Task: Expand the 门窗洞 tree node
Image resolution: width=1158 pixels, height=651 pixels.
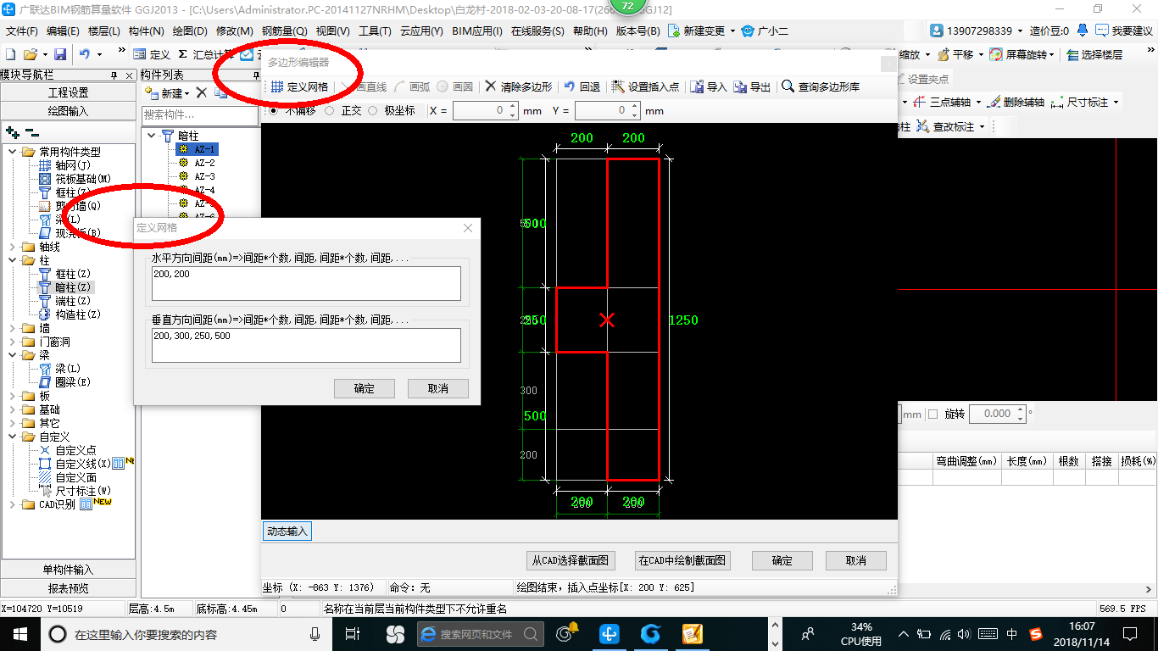Action: point(13,342)
